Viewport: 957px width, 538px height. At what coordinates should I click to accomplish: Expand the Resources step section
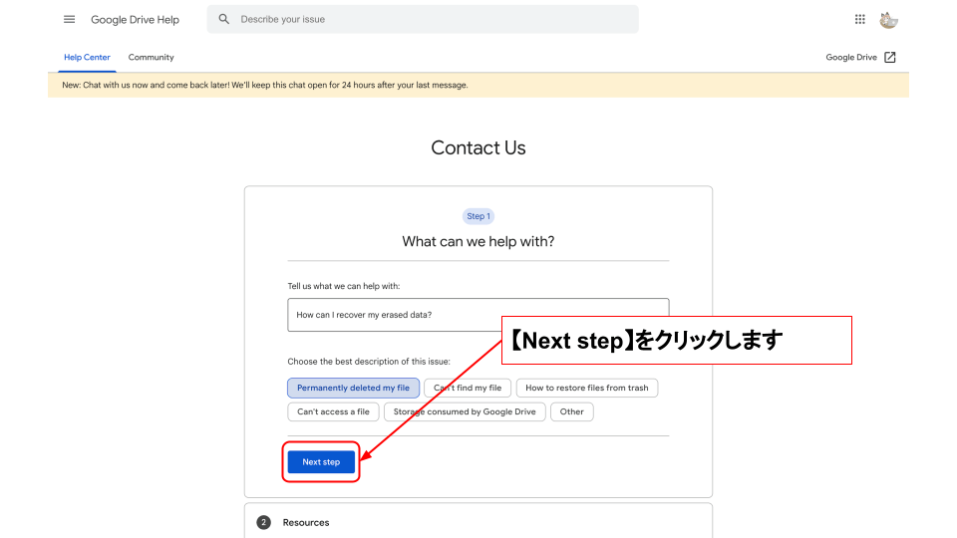(x=306, y=522)
